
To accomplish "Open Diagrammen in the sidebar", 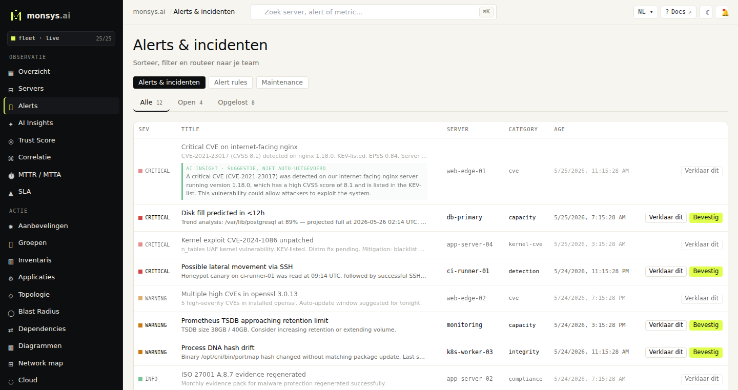I will [x=61, y=346].
